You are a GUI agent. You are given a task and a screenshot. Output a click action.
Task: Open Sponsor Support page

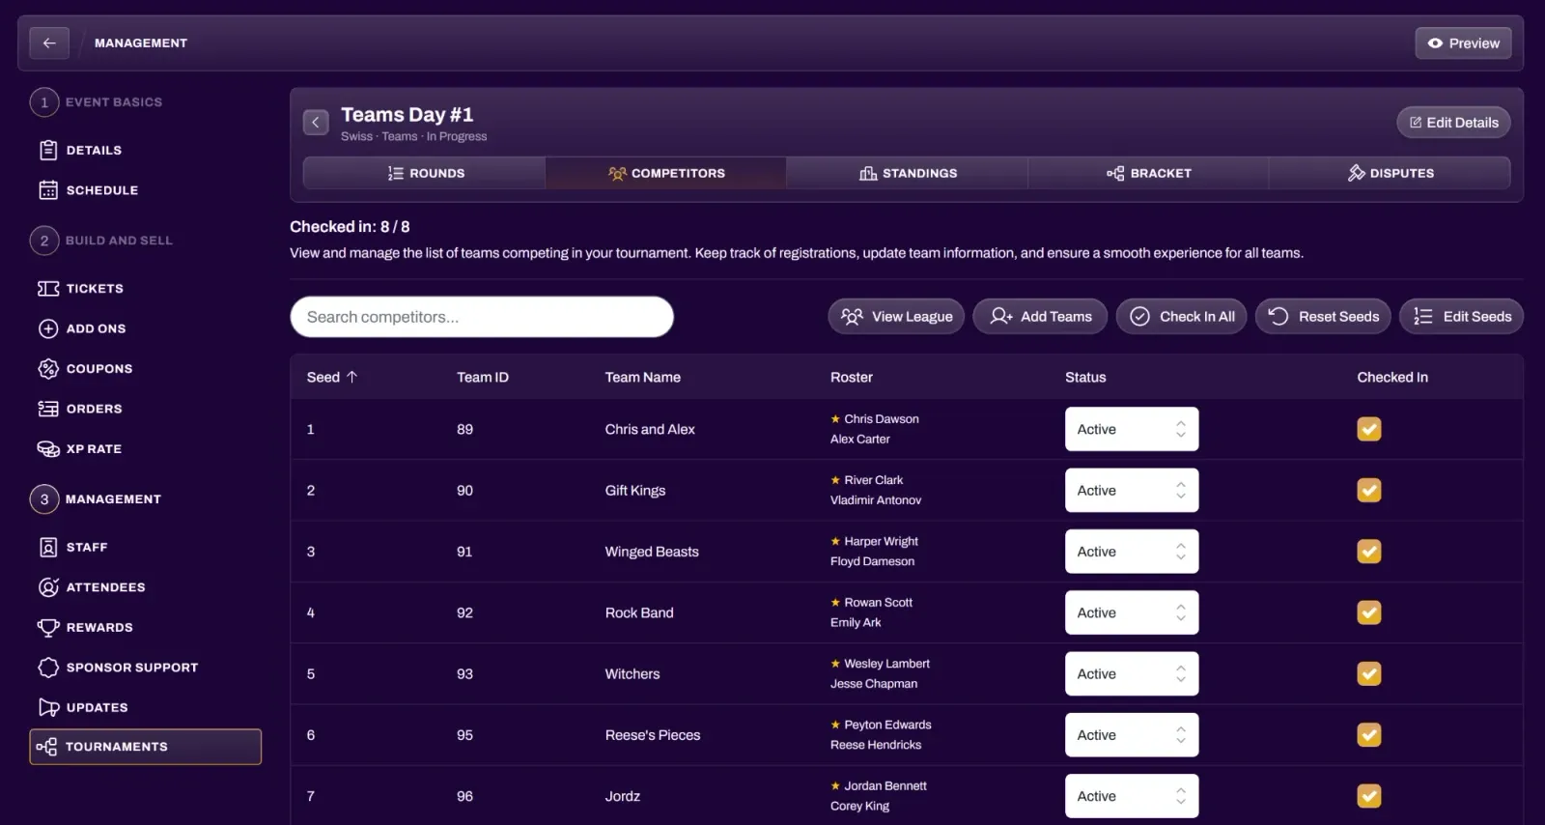pyautogui.click(x=119, y=667)
